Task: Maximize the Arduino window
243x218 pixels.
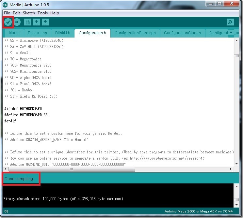Action: [219, 4]
